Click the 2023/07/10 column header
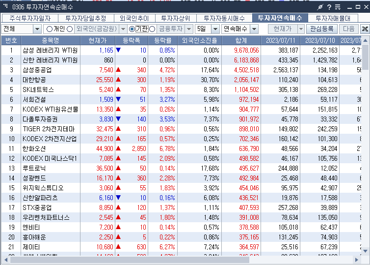Screen dimensions: 370x265 tap(320, 40)
